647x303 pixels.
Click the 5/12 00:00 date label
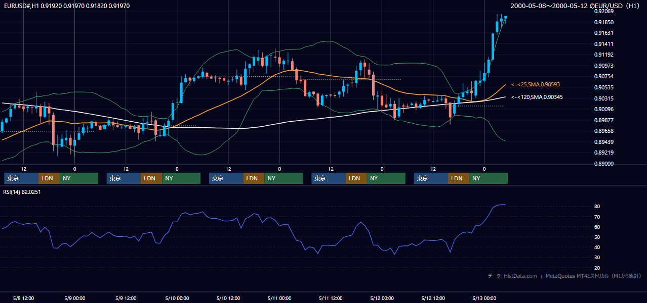382,298
